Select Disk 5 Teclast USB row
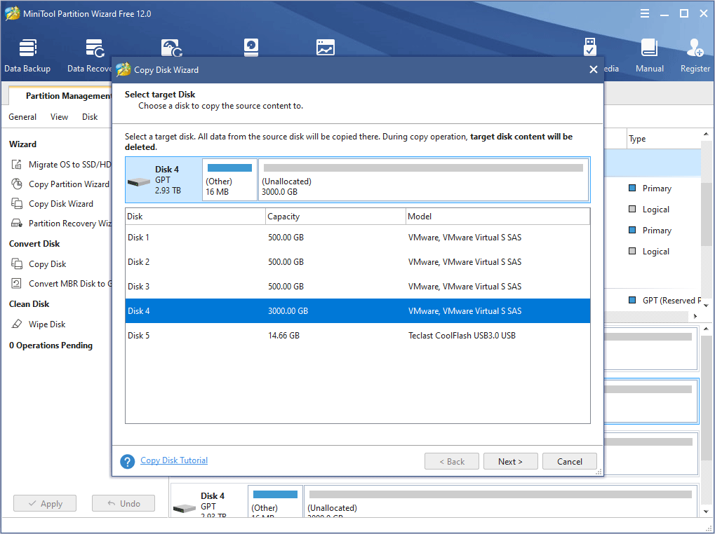 coord(358,336)
